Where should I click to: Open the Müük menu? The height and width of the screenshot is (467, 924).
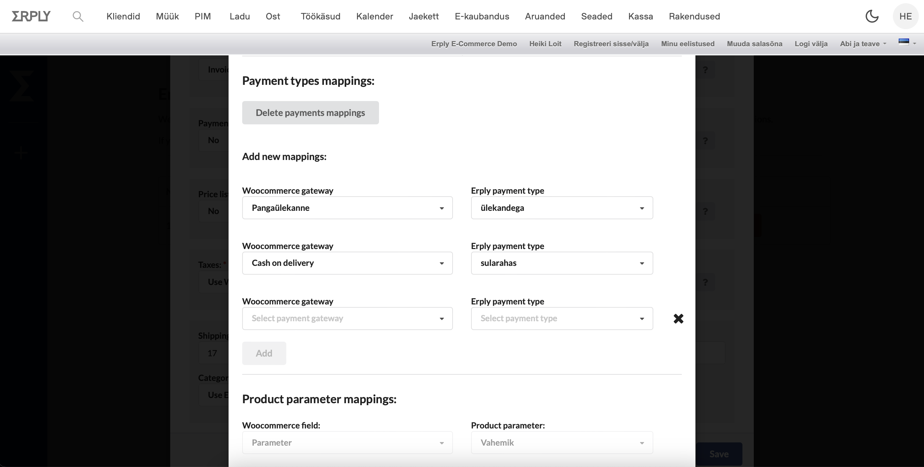167,17
